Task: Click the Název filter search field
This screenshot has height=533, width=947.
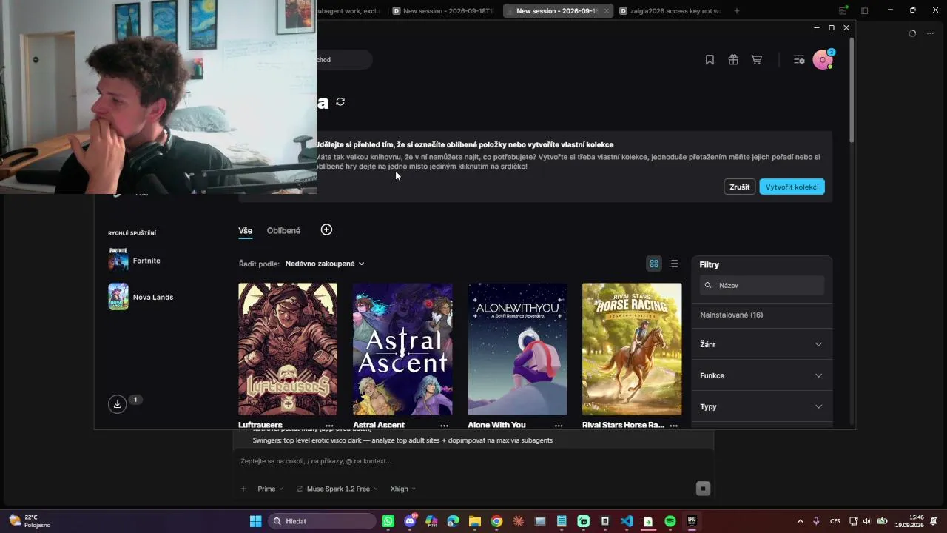Action: tap(761, 285)
